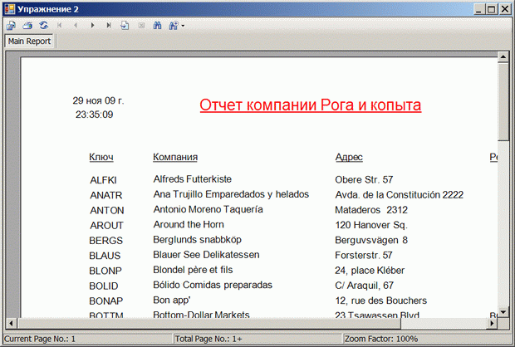Click the Export Report toolbar icon
This screenshot has height=347, width=515.
12,26
